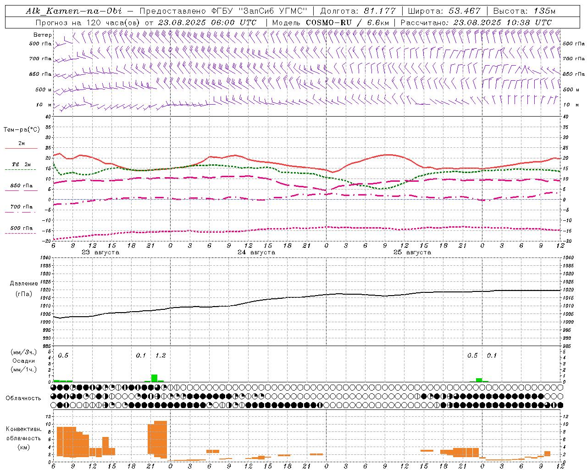Click the "Осадки" precipitation label
The image size is (587, 470).
click(x=23, y=361)
